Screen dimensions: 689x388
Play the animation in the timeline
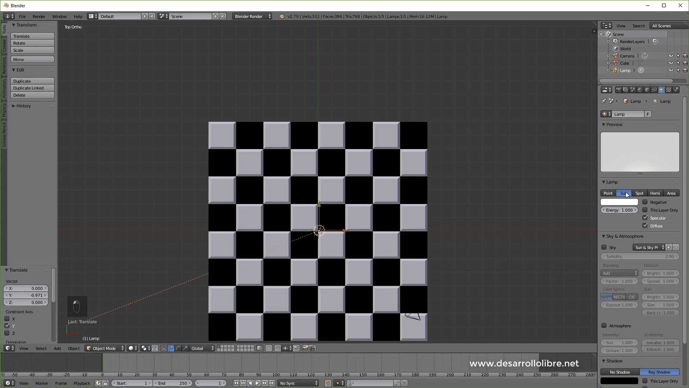click(257, 383)
